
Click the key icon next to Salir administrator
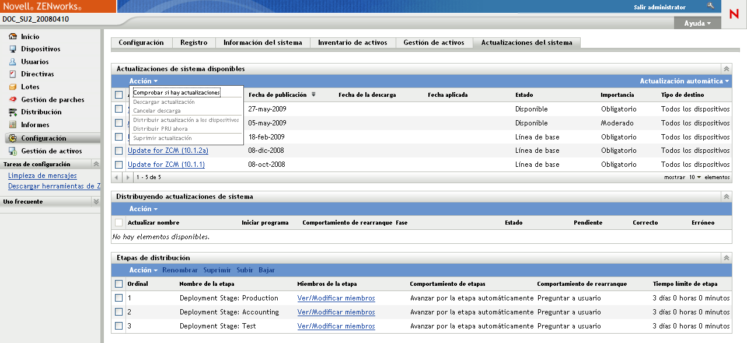point(710,7)
